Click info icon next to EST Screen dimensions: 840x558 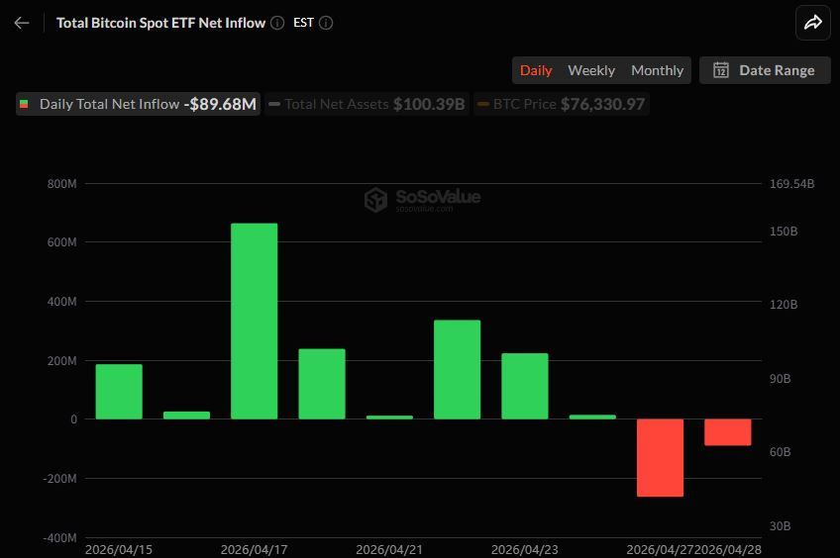[326, 23]
